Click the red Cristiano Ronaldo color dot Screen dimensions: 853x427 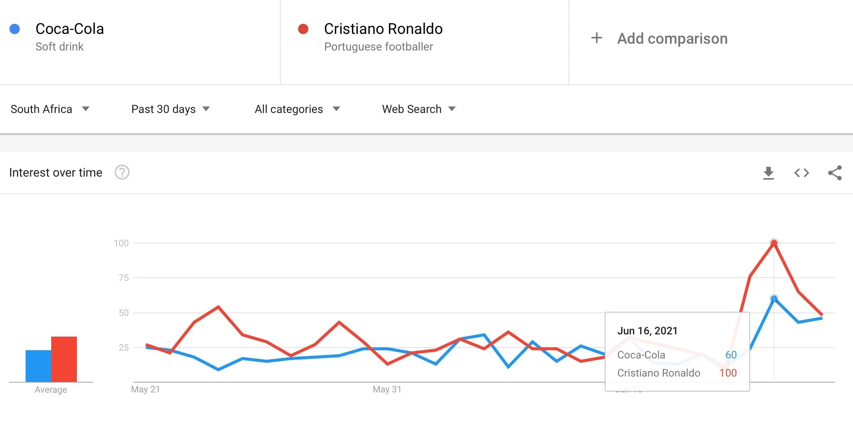tap(303, 29)
